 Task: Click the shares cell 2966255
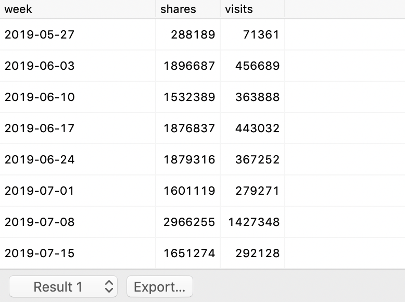[x=189, y=222]
